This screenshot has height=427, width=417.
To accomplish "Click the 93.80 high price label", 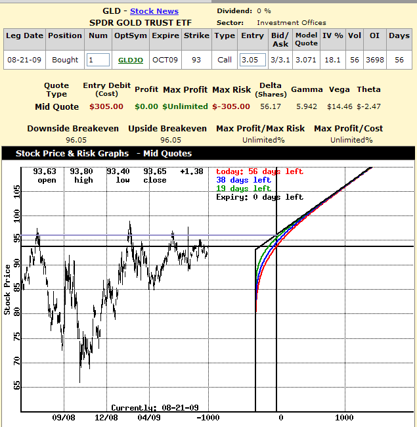I will coord(81,171).
